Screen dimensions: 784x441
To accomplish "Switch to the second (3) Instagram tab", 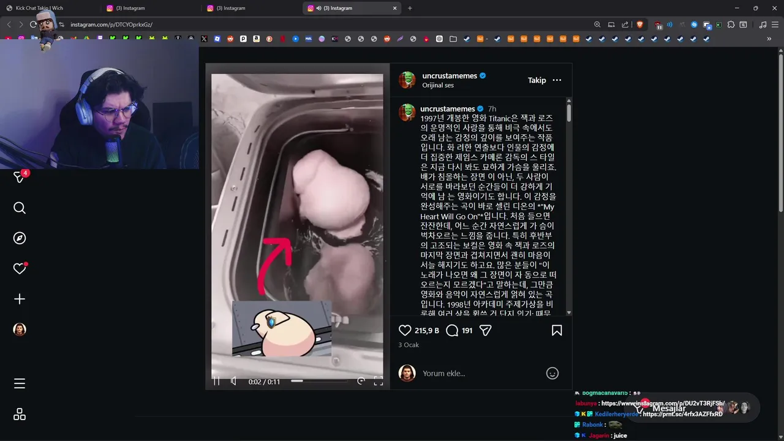I will 230,8.
